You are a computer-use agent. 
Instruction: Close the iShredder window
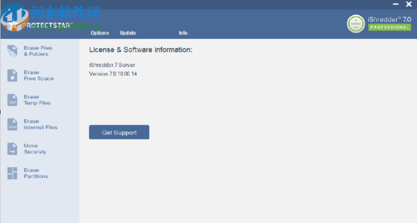409,4
